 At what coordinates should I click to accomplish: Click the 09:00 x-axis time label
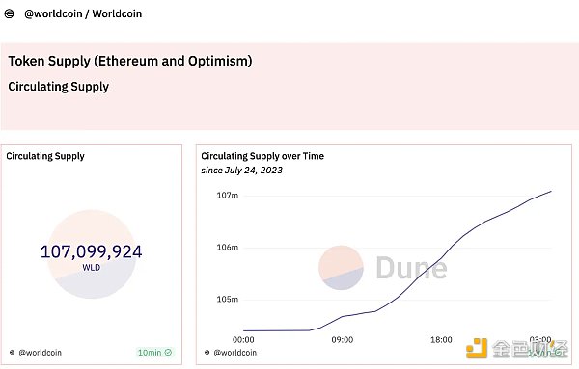click(343, 339)
